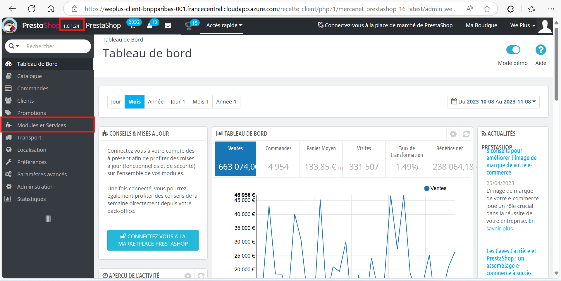Open favorites list icon
This screenshot has height=281, width=561.
(532, 9)
